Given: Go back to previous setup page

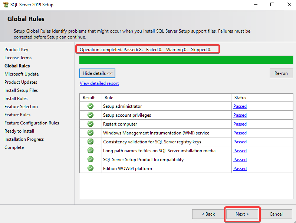Looking at the screenshot, I should 208,214.
